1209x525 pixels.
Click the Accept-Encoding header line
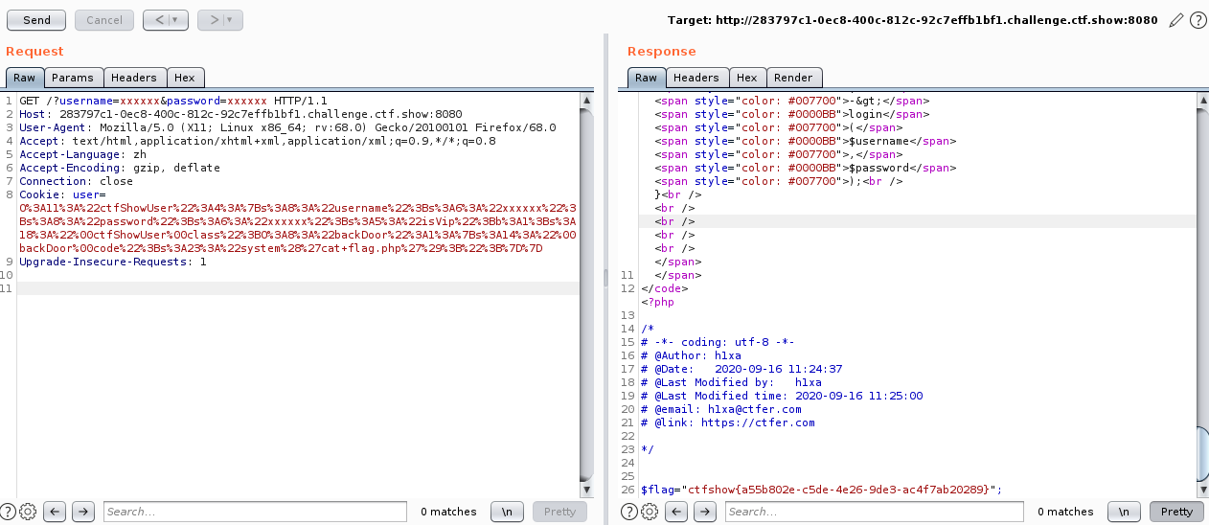click(120, 168)
